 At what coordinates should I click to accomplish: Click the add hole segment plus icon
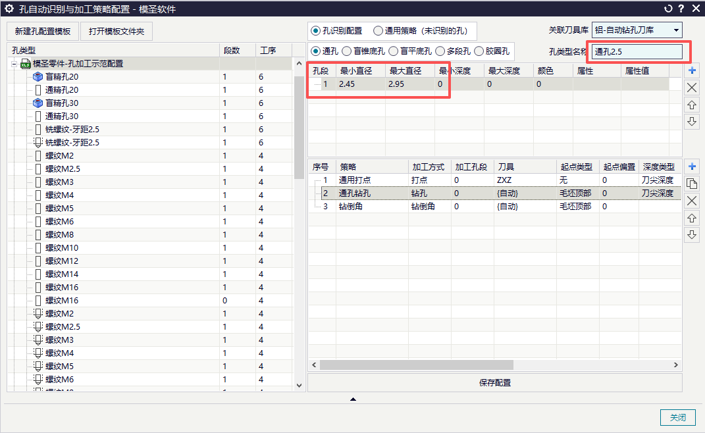pyautogui.click(x=692, y=70)
